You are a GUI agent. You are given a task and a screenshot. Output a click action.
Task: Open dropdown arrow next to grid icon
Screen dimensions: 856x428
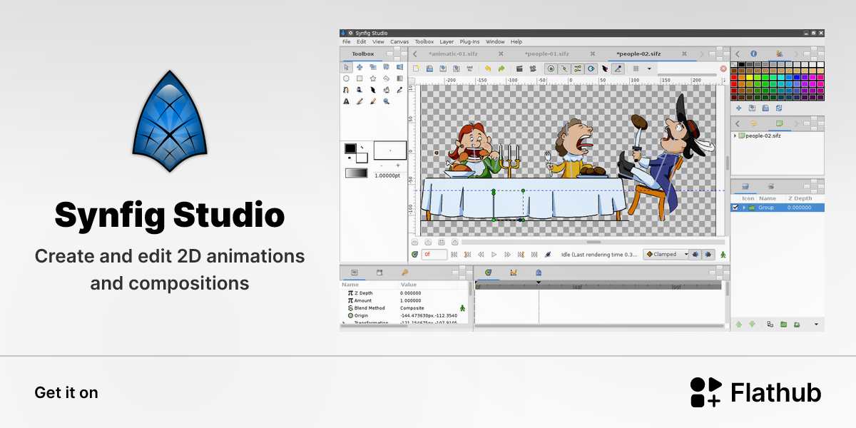pyautogui.click(x=649, y=68)
